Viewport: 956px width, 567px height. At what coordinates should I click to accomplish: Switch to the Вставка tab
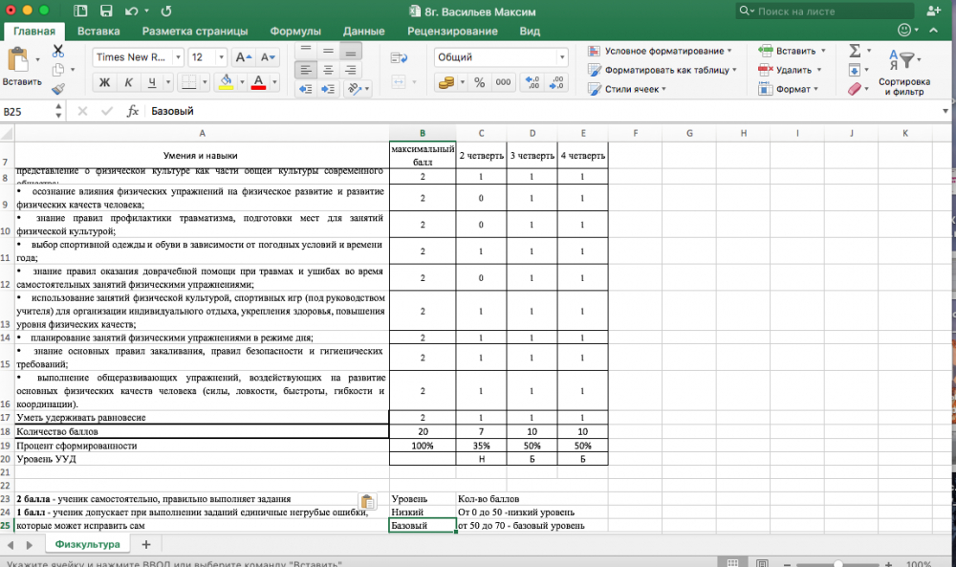pyautogui.click(x=98, y=32)
